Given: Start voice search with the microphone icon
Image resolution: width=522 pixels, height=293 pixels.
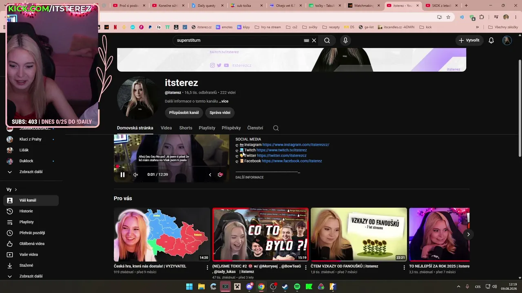Looking at the screenshot, I should click(x=345, y=40).
